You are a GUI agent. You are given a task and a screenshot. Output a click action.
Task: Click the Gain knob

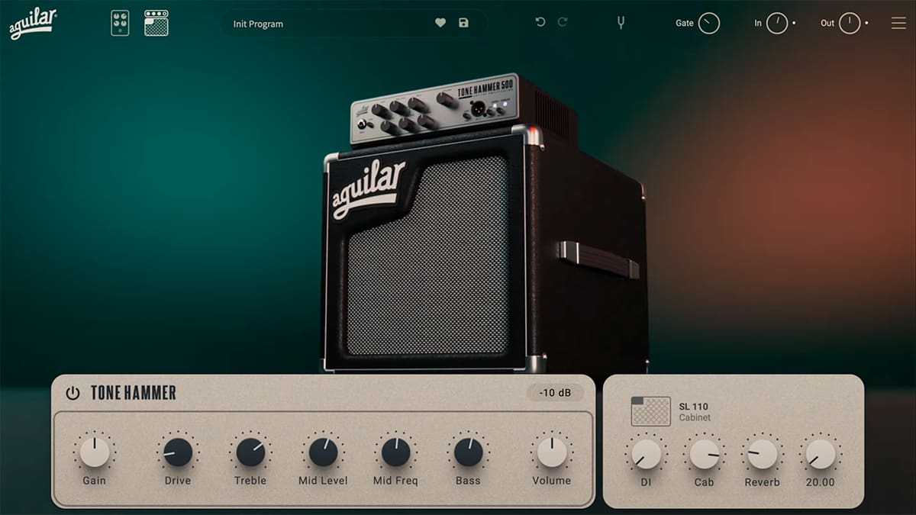click(95, 452)
